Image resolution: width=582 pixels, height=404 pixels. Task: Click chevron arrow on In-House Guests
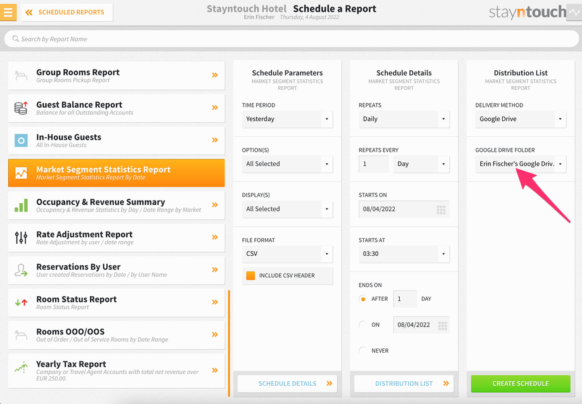click(x=214, y=140)
